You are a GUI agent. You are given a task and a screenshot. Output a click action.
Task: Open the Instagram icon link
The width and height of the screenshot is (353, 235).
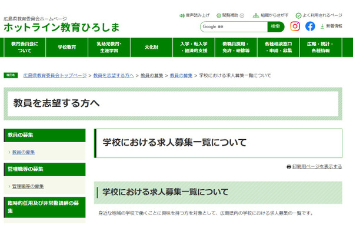(295, 26)
